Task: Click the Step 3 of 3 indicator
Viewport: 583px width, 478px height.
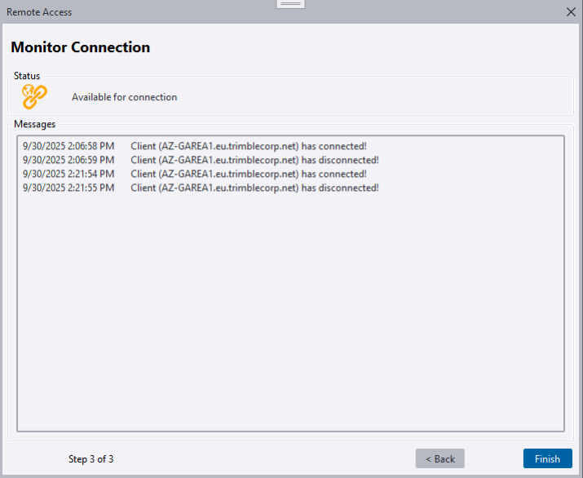Action: pyautogui.click(x=91, y=458)
